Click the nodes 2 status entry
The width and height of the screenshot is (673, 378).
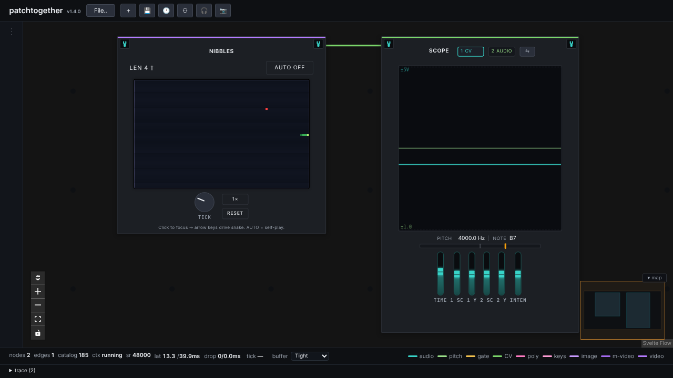click(19, 355)
